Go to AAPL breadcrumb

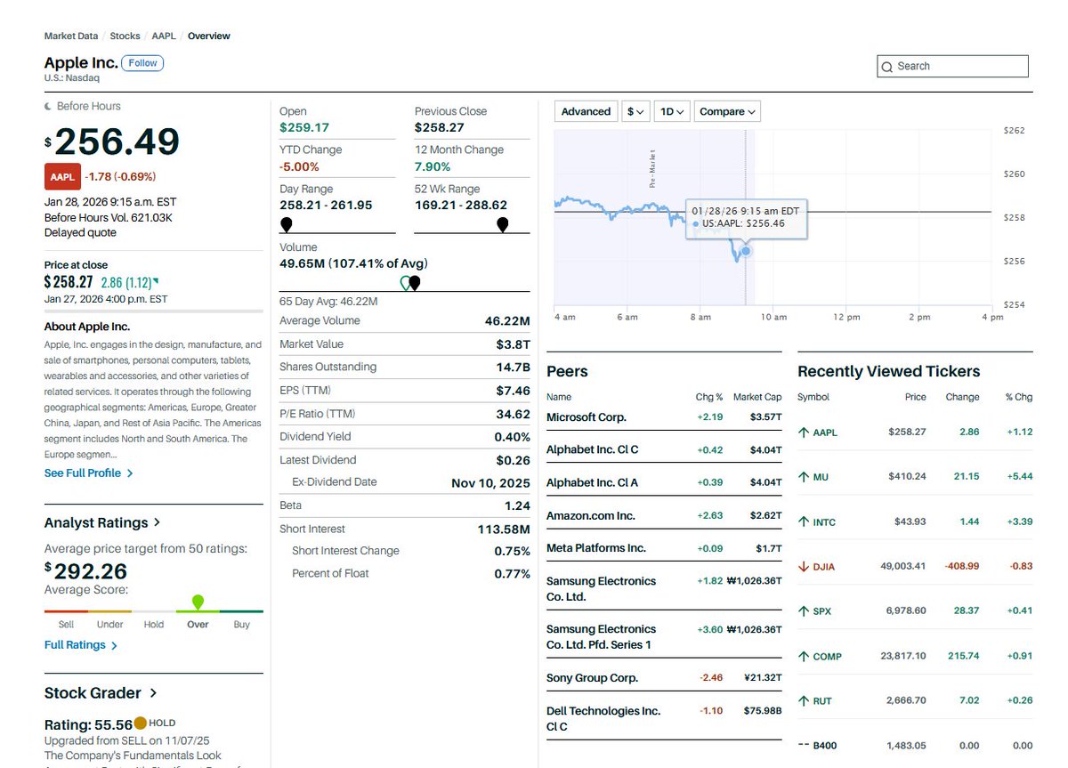pyautogui.click(x=164, y=36)
